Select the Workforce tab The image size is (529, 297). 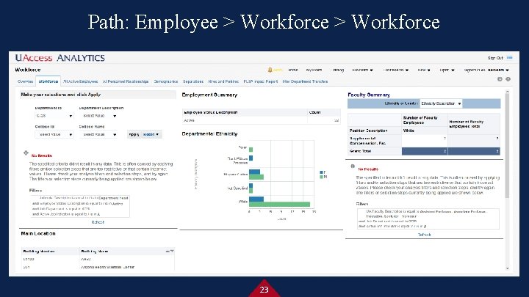click(48, 81)
